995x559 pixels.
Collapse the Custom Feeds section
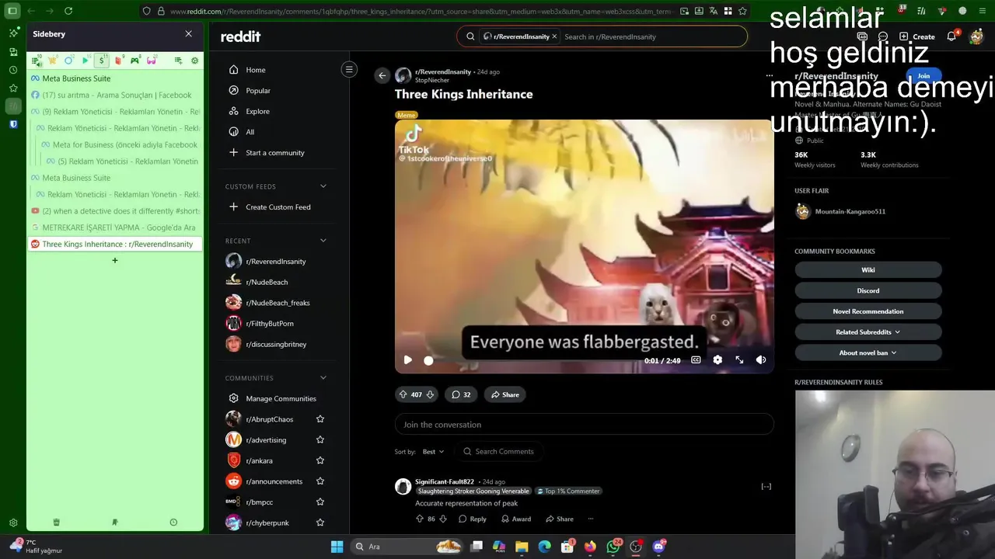(323, 186)
